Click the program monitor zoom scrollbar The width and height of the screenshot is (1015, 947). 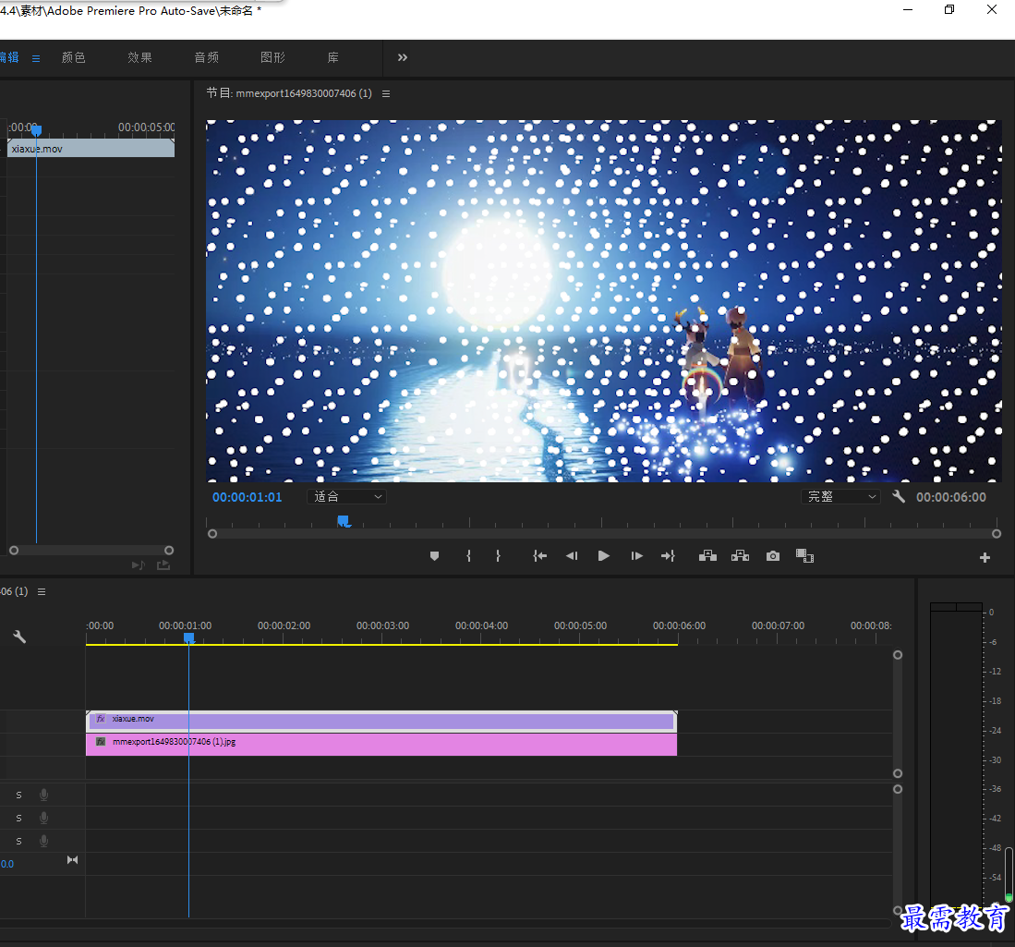pyautogui.click(x=604, y=534)
